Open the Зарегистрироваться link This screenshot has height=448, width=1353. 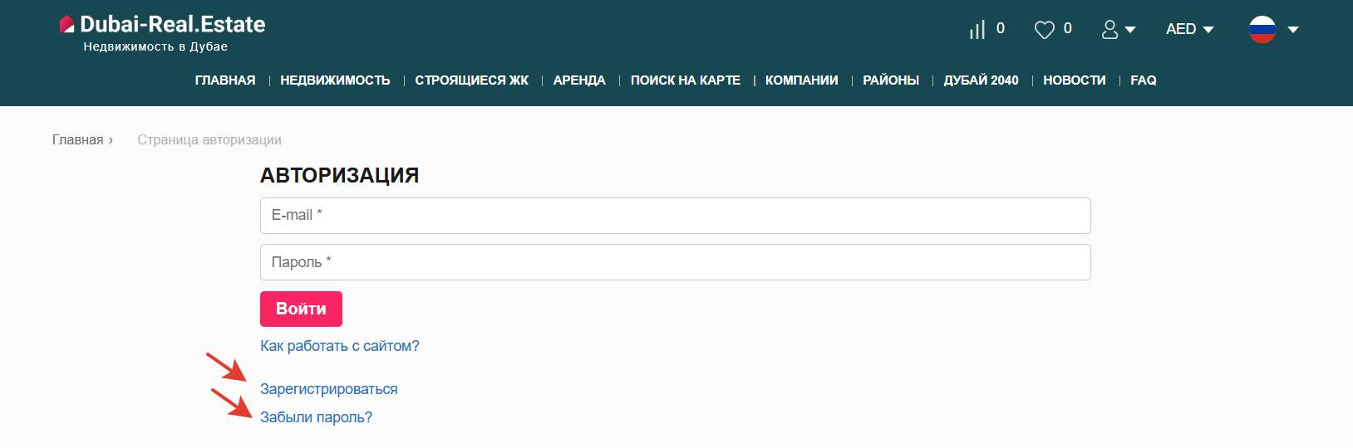click(x=329, y=389)
